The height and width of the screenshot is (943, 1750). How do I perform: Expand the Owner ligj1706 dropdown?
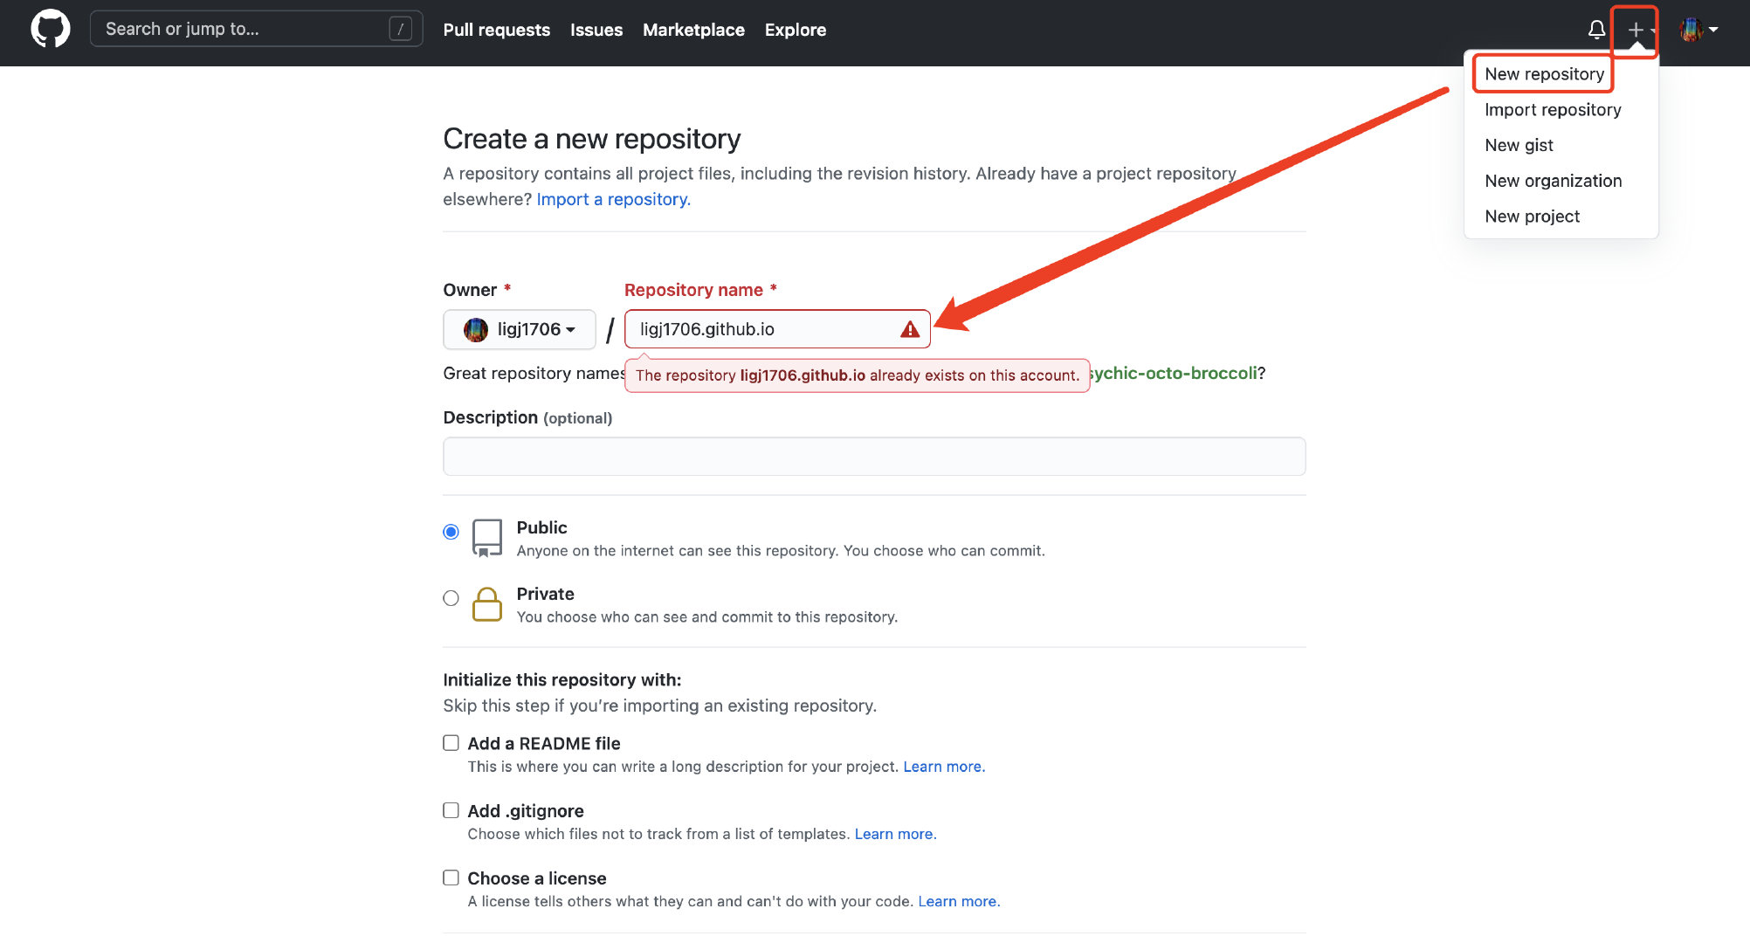pyautogui.click(x=520, y=329)
